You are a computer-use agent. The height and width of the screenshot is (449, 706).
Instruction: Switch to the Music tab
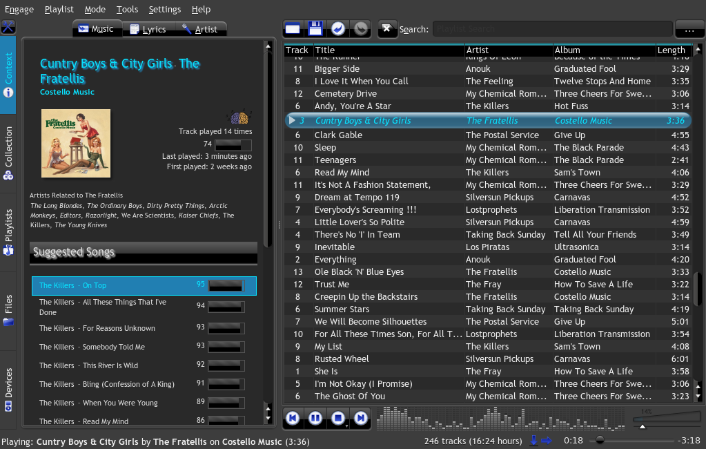pyautogui.click(x=97, y=29)
